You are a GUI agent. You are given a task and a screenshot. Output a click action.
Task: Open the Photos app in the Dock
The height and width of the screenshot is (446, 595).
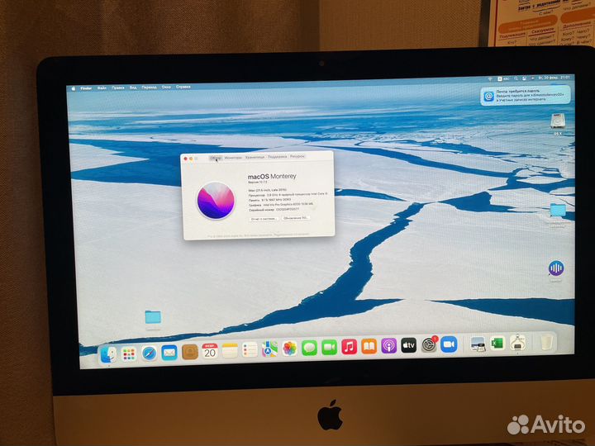point(289,349)
